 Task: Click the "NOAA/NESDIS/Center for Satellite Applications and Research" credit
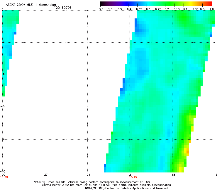point(127,188)
